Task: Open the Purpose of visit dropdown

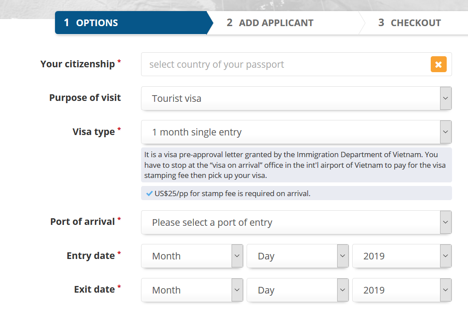Action: pos(291,98)
